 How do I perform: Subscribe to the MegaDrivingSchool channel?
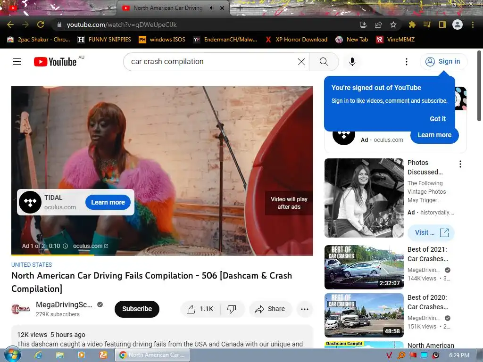point(137,309)
